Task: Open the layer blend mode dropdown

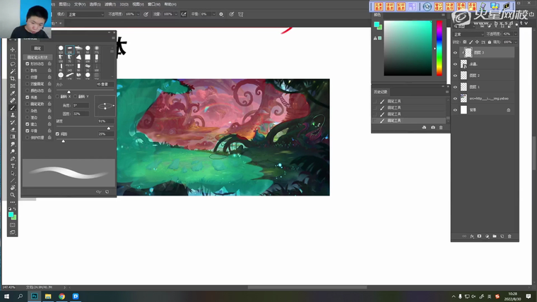Action: [x=466, y=34]
